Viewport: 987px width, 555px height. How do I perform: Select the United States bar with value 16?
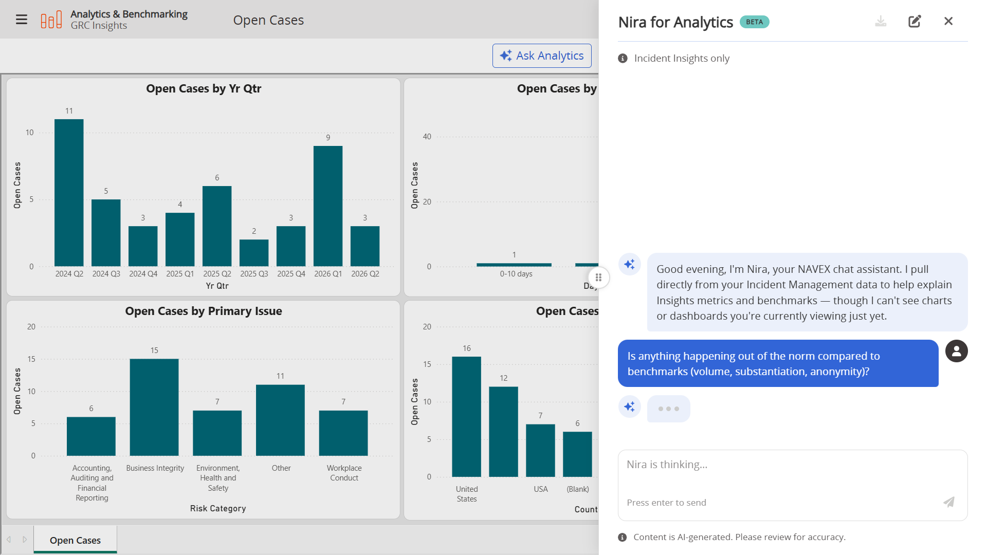(466, 417)
